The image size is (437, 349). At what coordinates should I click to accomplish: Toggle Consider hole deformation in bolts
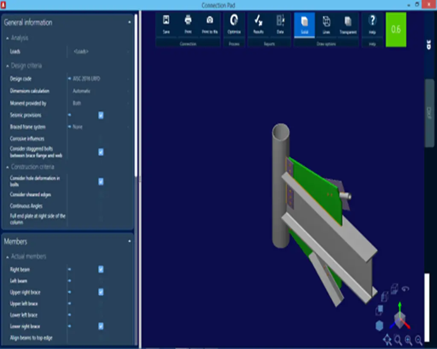pyautogui.click(x=101, y=182)
